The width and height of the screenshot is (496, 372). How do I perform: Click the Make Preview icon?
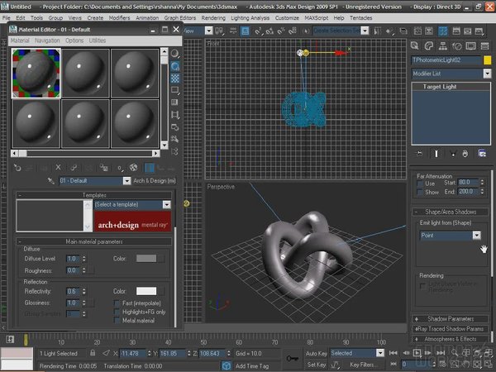(175, 115)
